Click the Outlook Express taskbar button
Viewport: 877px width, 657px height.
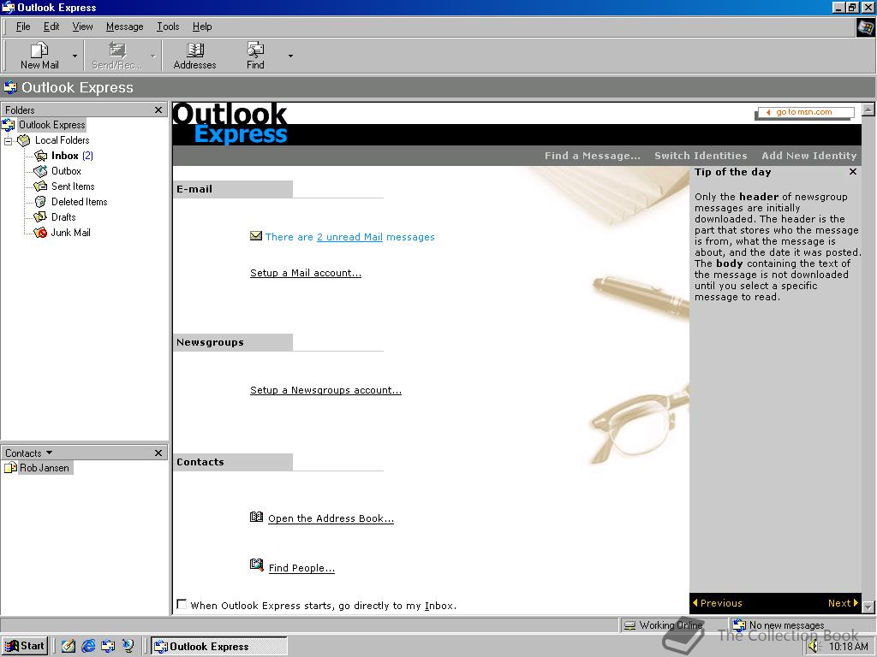(220, 647)
